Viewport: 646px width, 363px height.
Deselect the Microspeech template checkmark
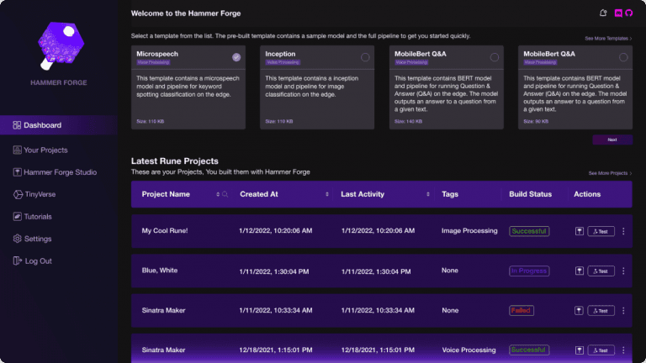pos(236,57)
